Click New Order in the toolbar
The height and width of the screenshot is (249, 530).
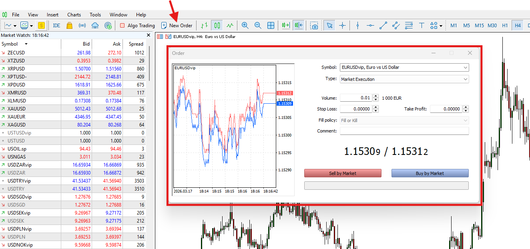[177, 25]
